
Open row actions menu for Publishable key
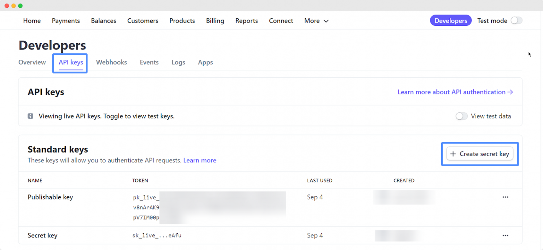(x=505, y=197)
